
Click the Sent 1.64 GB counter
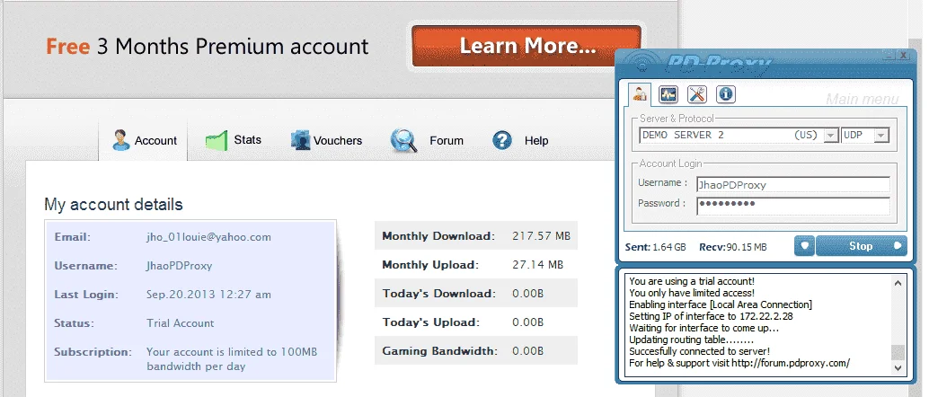point(655,246)
